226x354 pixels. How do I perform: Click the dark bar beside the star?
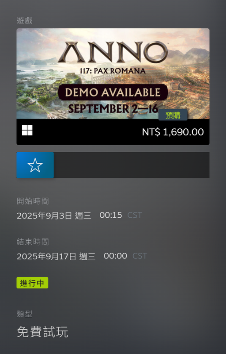tap(132, 165)
